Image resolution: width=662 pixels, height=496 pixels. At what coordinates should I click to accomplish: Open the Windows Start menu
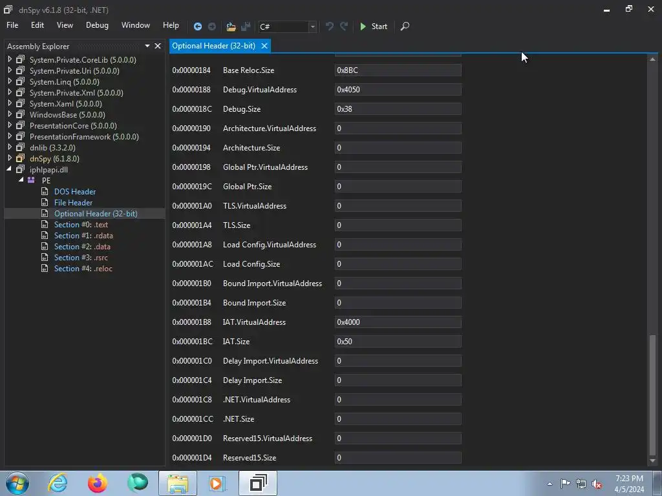pos(17,483)
